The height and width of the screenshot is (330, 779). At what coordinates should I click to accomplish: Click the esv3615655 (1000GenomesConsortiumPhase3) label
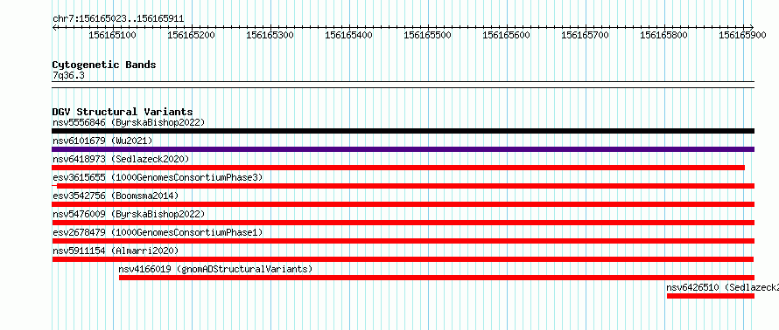tap(158, 177)
